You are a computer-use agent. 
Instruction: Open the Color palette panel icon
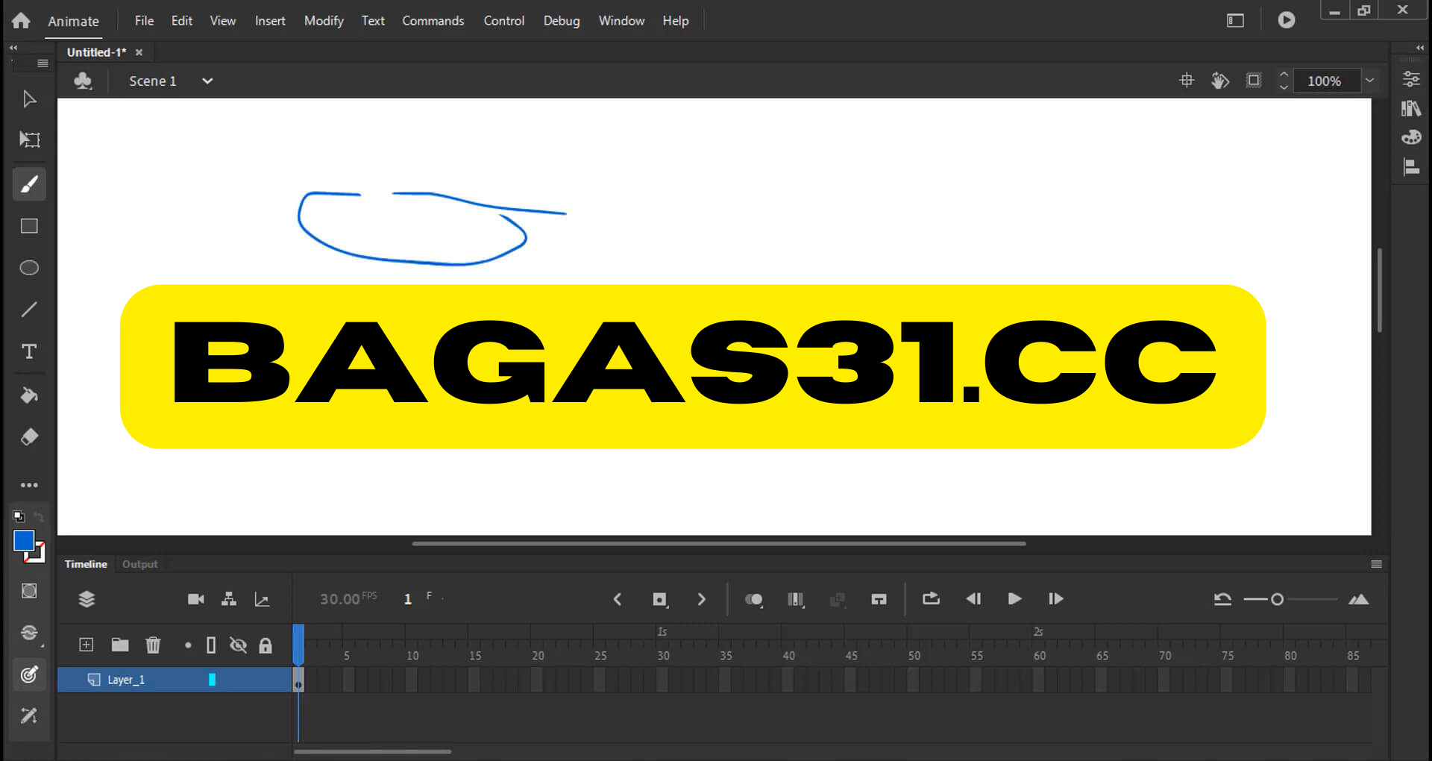point(1410,137)
